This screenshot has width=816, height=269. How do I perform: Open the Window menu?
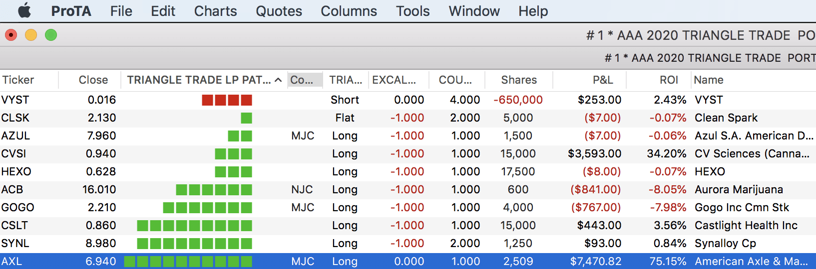point(474,11)
